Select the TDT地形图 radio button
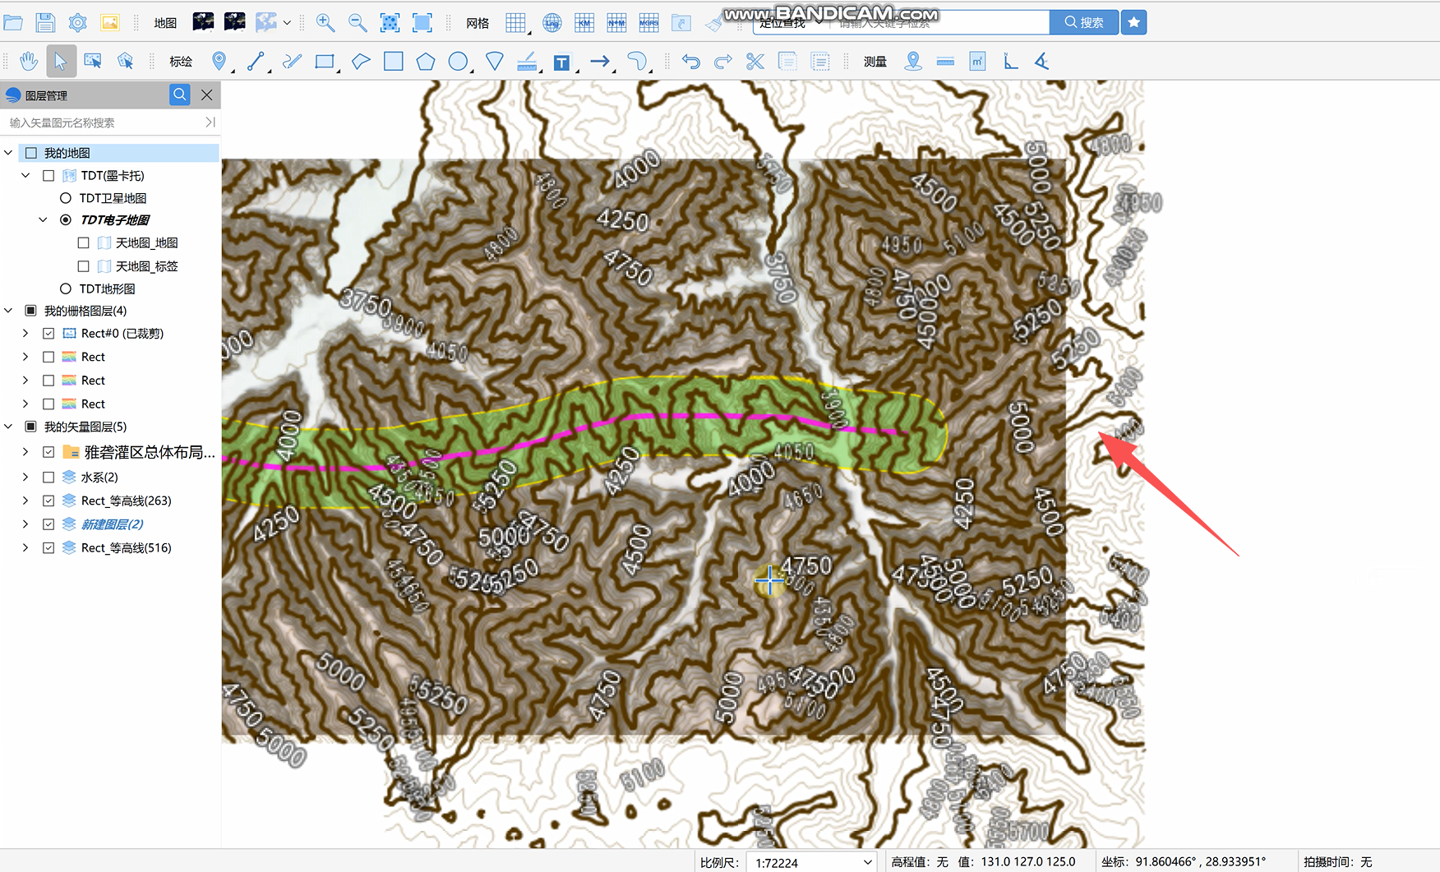Viewport: 1440px width, 872px height. coord(66,288)
